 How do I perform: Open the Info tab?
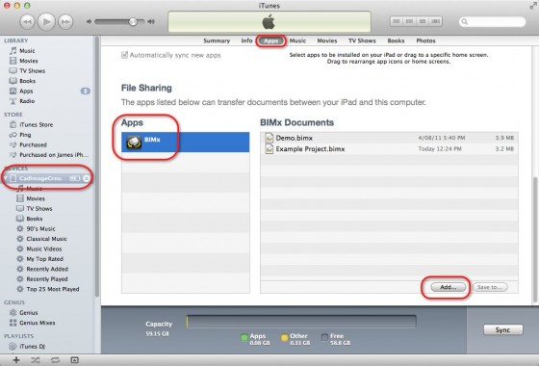point(246,40)
